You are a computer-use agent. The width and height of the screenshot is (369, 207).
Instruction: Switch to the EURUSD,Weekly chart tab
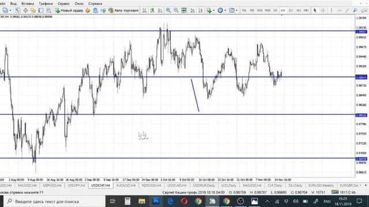(321, 185)
